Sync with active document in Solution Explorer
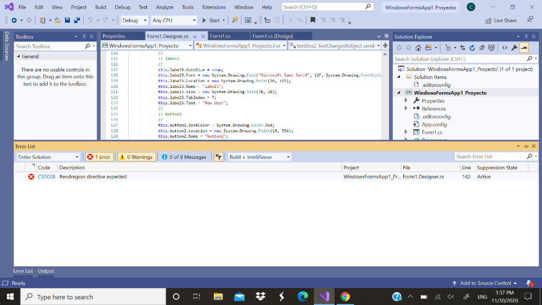 coord(463,48)
